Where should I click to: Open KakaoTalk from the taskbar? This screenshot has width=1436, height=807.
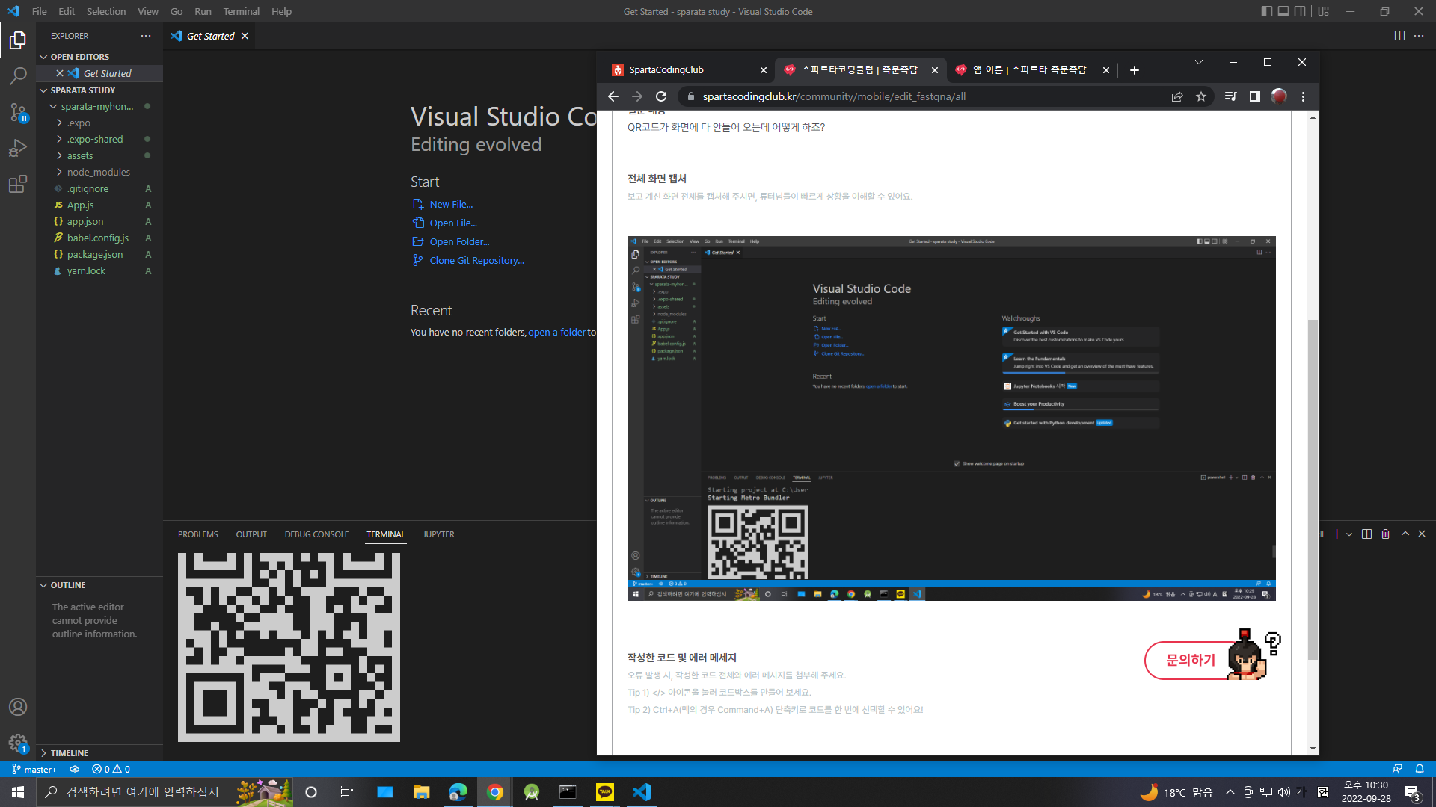(x=604, y=792)
